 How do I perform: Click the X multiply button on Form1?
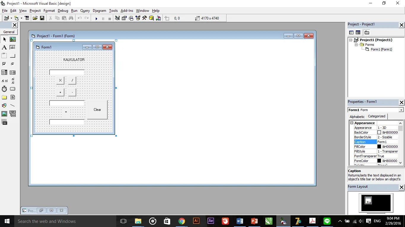click(60, 80)
